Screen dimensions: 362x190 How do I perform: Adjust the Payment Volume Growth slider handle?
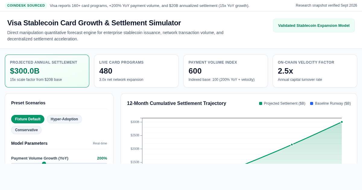click(44, 163)
